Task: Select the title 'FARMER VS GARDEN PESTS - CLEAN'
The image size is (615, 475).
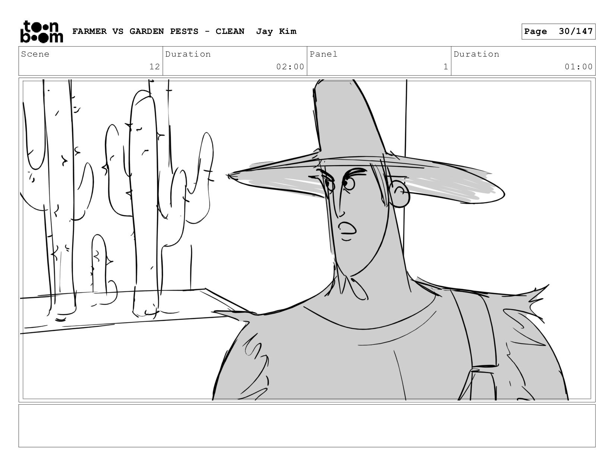Action: [x=158, y=31]
